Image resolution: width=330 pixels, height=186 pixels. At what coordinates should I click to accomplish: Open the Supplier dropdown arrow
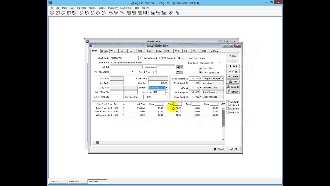click(167, 88)
